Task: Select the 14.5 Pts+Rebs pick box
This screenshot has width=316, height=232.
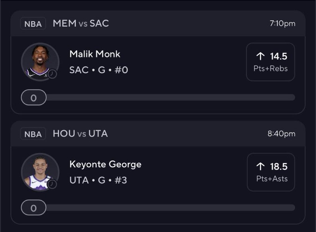Action: [x=270, y=62]
